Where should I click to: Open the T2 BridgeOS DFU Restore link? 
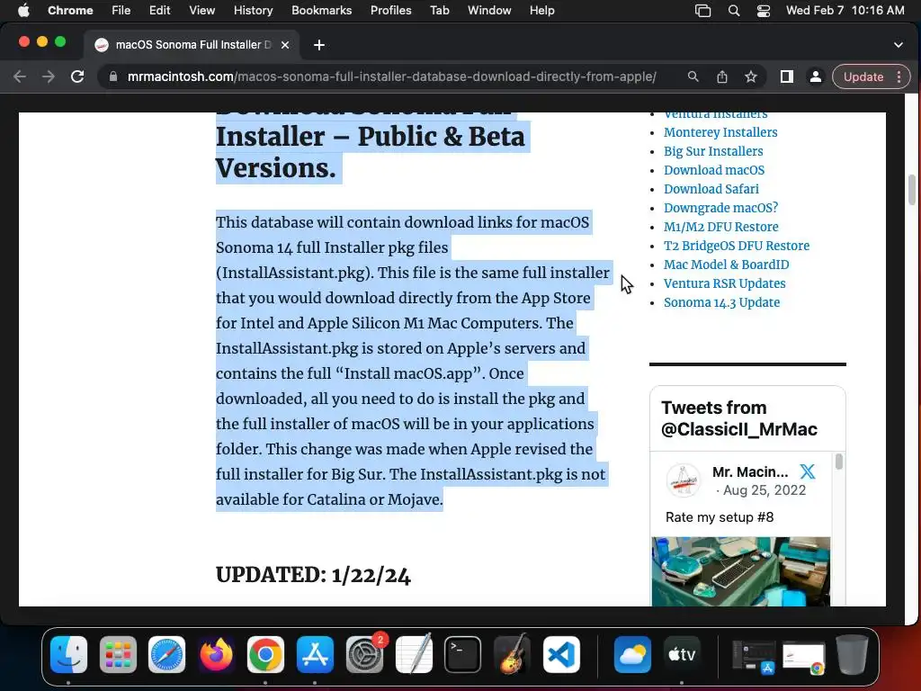[x=737, y=246]
